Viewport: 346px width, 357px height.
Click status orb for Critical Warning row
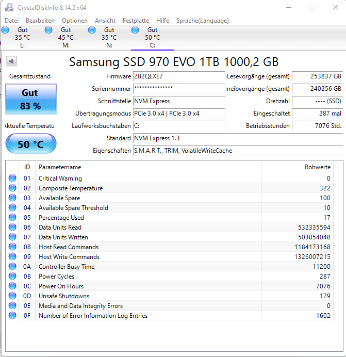pos(12,178)
